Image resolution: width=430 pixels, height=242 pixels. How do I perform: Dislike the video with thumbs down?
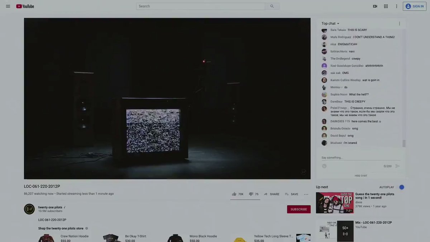click(x=254, y=194)
